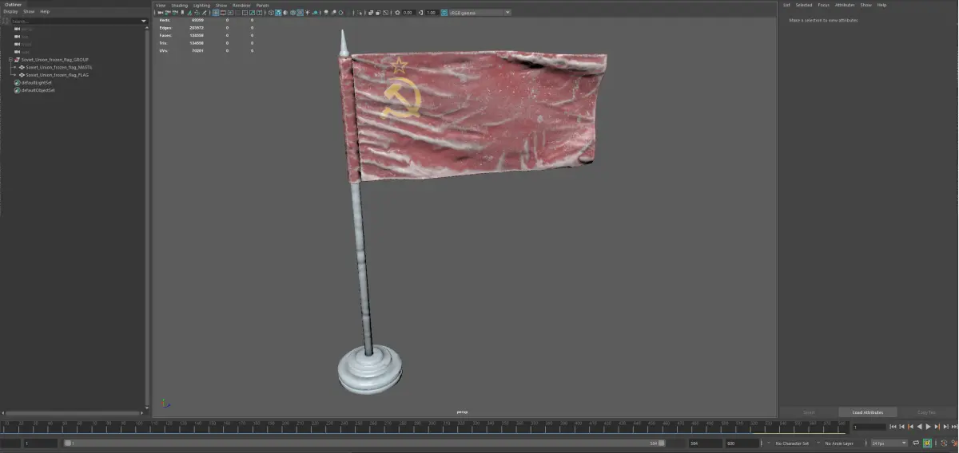Click the defaultObjectSet set icon

pyautogui.click(x=17, y=90)
